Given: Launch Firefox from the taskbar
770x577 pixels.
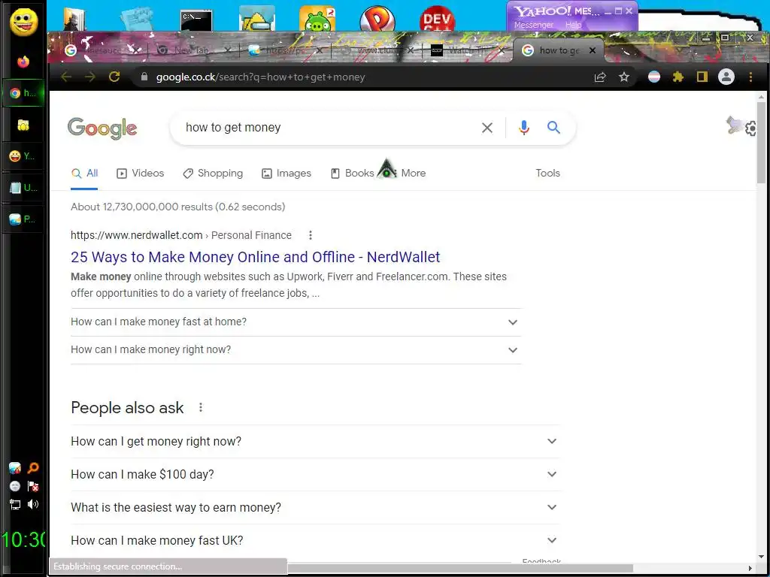Looking at the screenshot, I should point(23,62).
